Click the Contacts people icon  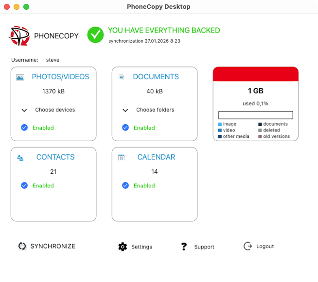point(20,158)
